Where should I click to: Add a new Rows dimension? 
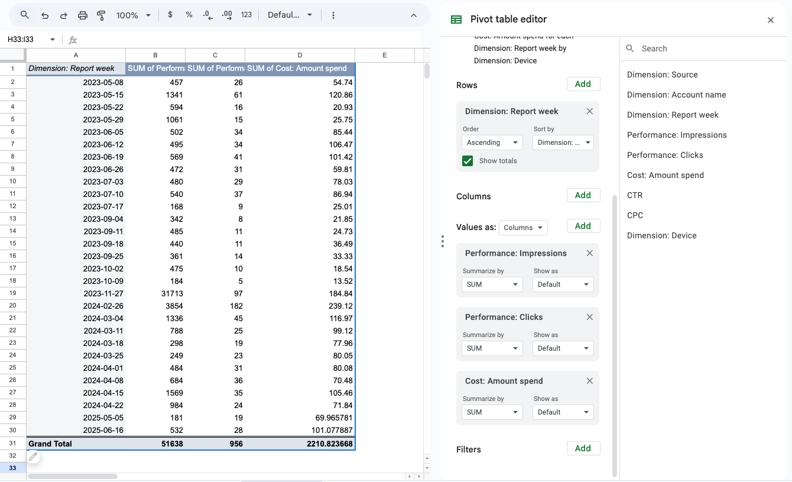click(583, 84)
